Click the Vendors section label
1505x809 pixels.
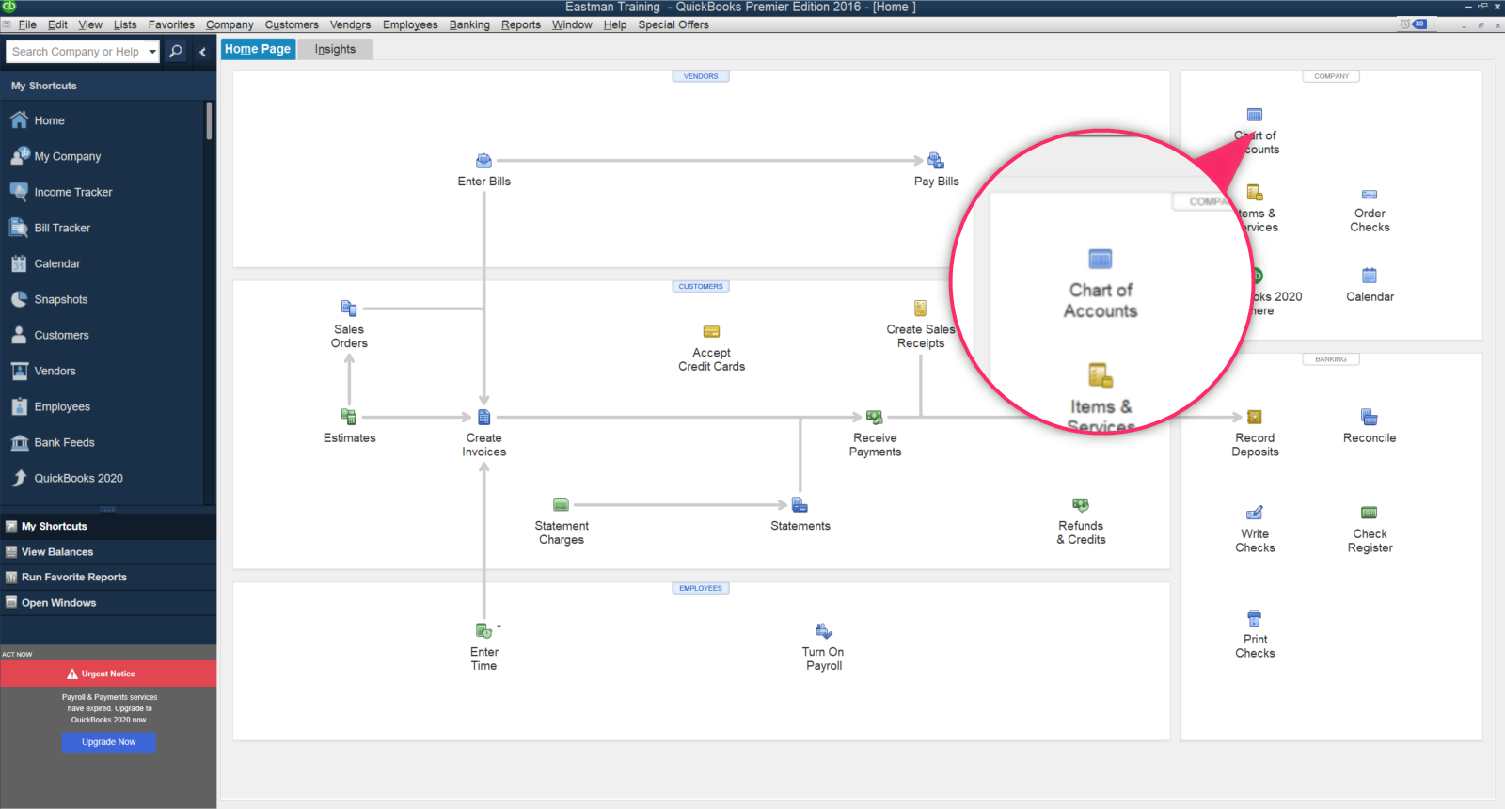click(701, 76)
